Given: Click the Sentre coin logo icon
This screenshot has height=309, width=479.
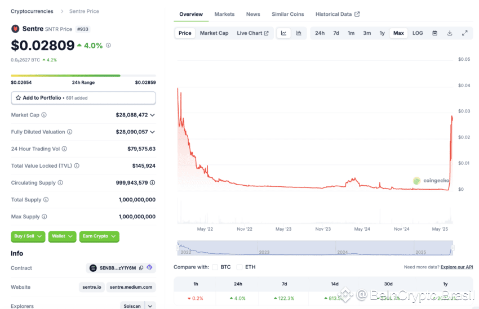Looking at the screenshot, I should (15, 29).
